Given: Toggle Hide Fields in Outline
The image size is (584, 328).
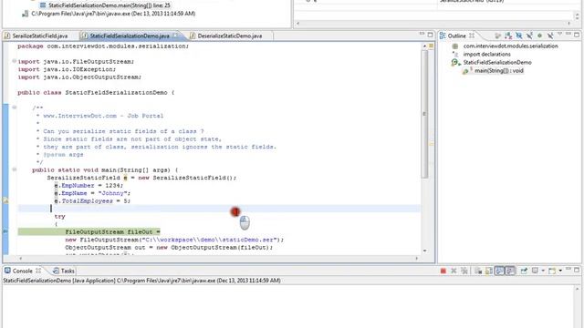Looking at the screenshot, I should [x=519, y=36].
